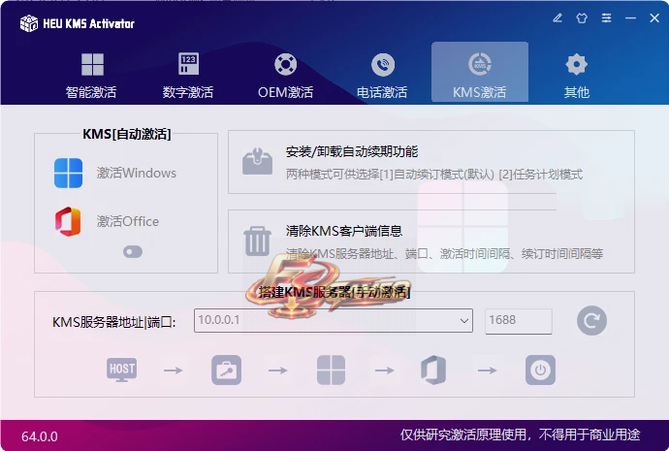Click the red Office logo icon
Screen dimensions: 669x451
point(68,221)
